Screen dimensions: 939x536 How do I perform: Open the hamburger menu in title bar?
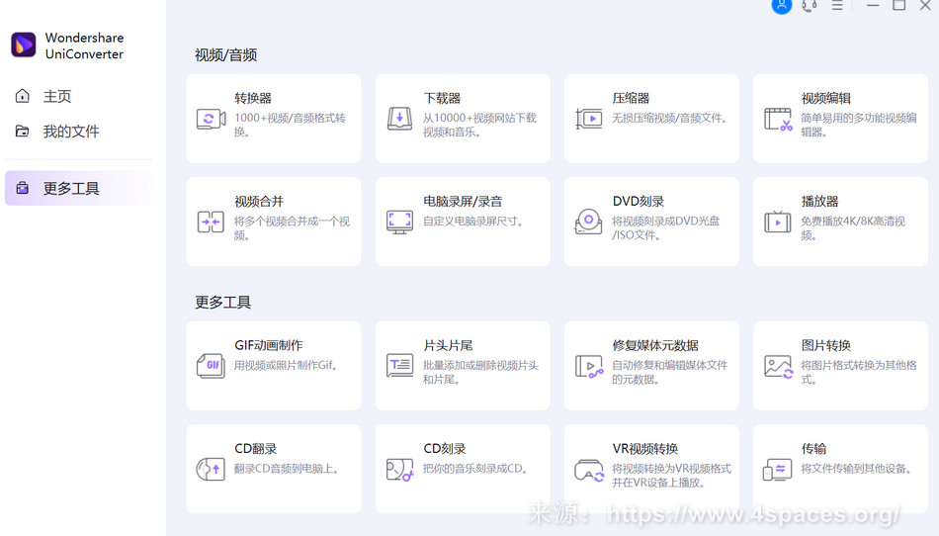pyautogui.click(x=837, y=6)
